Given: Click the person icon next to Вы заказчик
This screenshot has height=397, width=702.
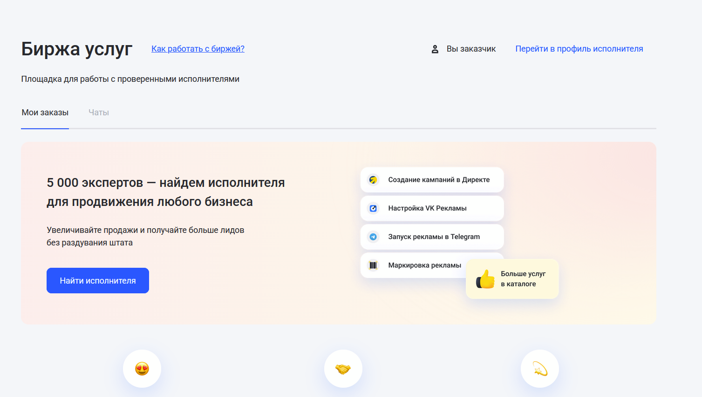Looking at the screenshot, I should point(435,48).
